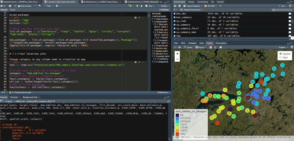Jump to 7.4 Species-spe outline entry
The height and width of the screenshot is (141, 294).
click(x=161, y=48)
